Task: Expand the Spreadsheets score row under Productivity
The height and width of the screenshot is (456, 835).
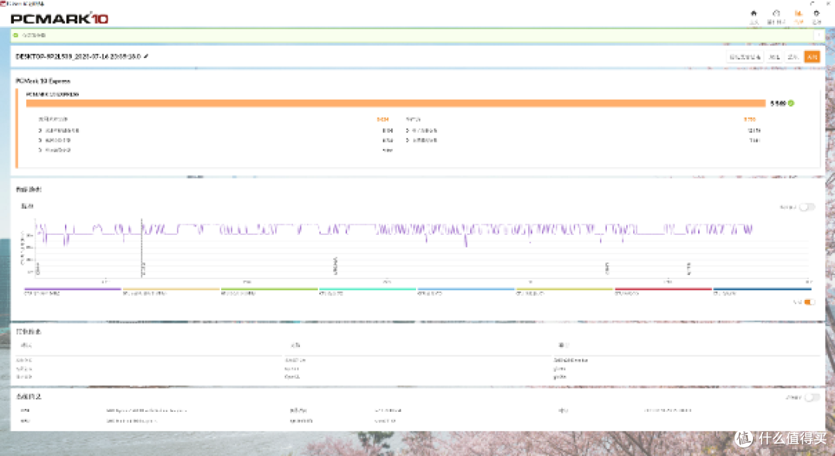Action: (x=583, y=131)
